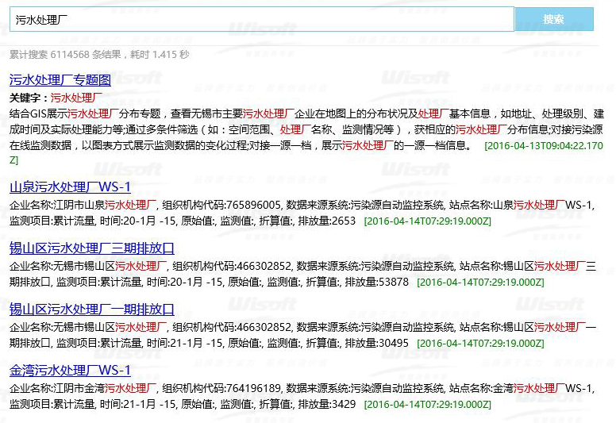Click the 关键字 label under first result
The height and width of the screenshot is (423, 616).
pos(28,98)
